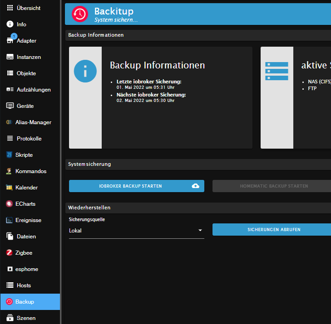Click the Skripte JS icon

click(x=9, y=155)
